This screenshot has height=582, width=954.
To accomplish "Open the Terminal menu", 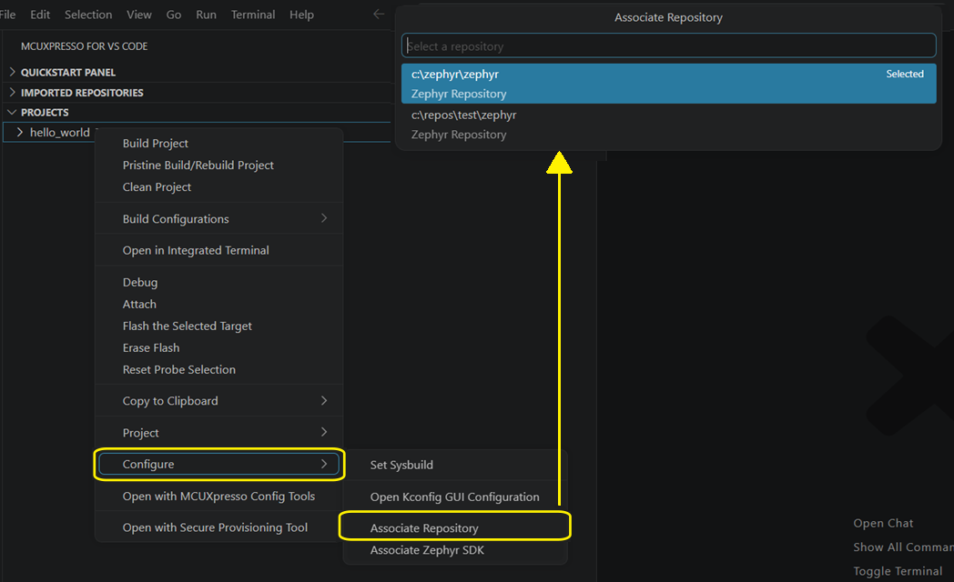I will (x=252, y=15).
